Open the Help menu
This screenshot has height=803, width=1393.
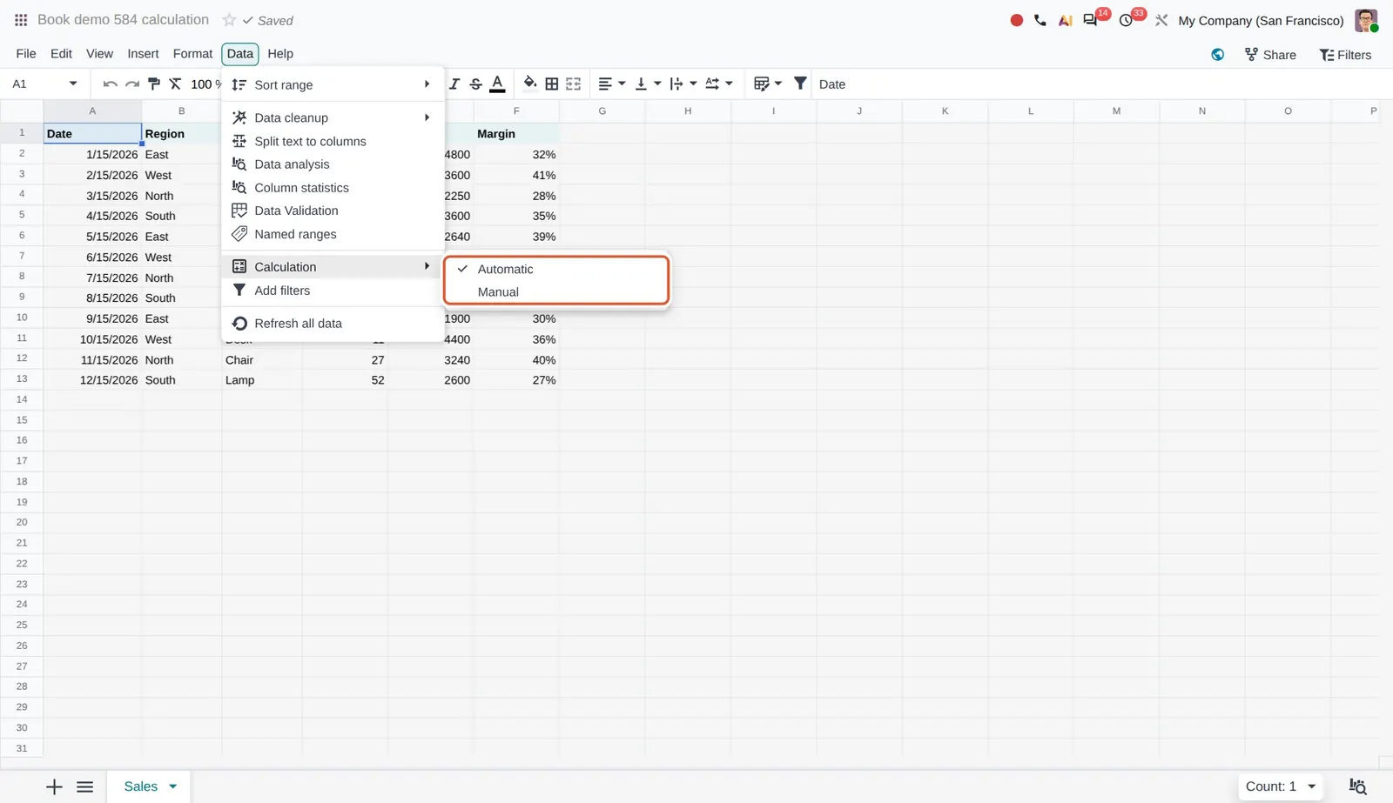[x=280, y=54]
